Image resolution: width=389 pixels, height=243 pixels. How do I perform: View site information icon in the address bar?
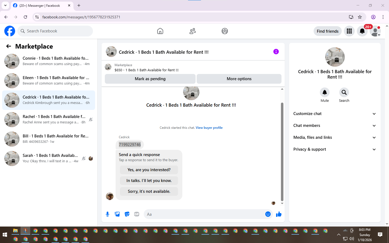pyautogui.click(x=37, y=17)
